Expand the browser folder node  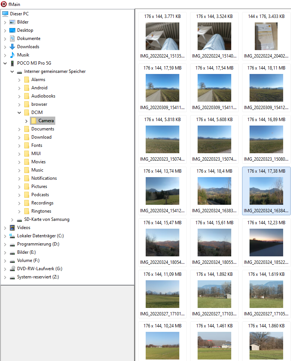19,105
